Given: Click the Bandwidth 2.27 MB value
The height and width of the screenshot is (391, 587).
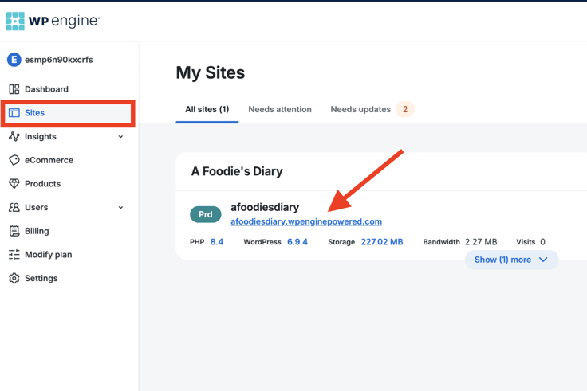Looking at the screenshot, I should pos(481,242).
